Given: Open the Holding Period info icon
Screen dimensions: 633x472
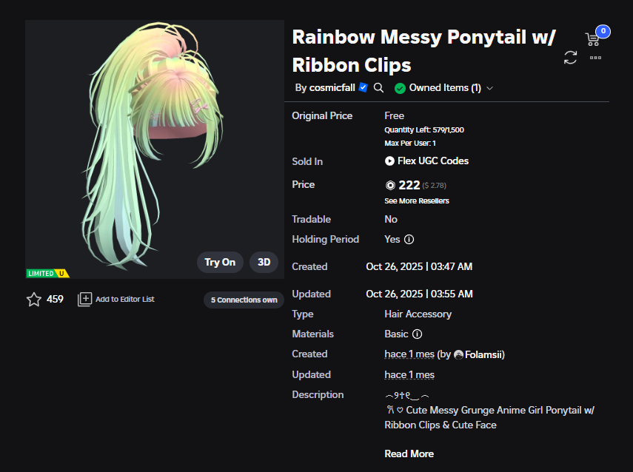Looking at the screenshot, I should 409,239.
